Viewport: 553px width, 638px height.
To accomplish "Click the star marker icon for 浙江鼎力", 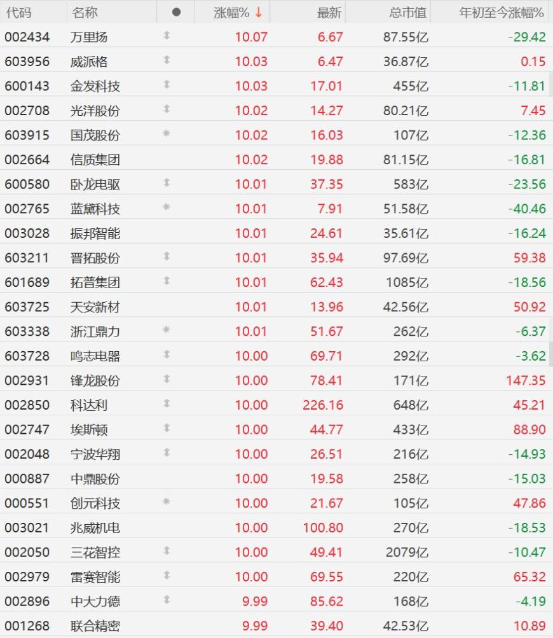I will coord(167,329).
